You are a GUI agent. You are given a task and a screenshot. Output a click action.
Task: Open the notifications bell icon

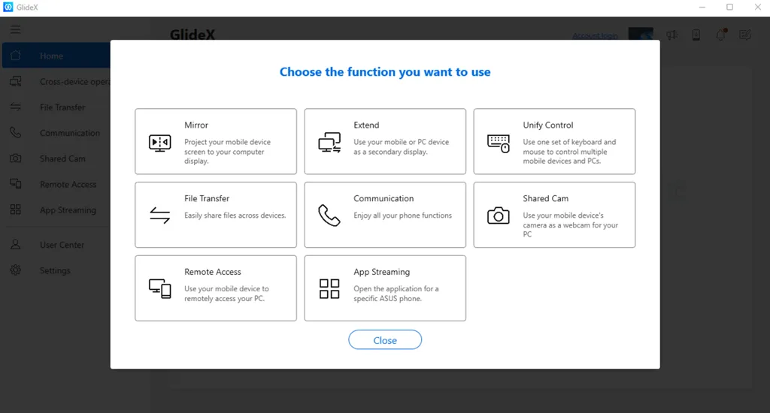720,35
